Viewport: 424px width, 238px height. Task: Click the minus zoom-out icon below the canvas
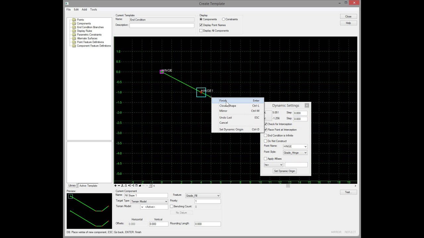[119, 186]
